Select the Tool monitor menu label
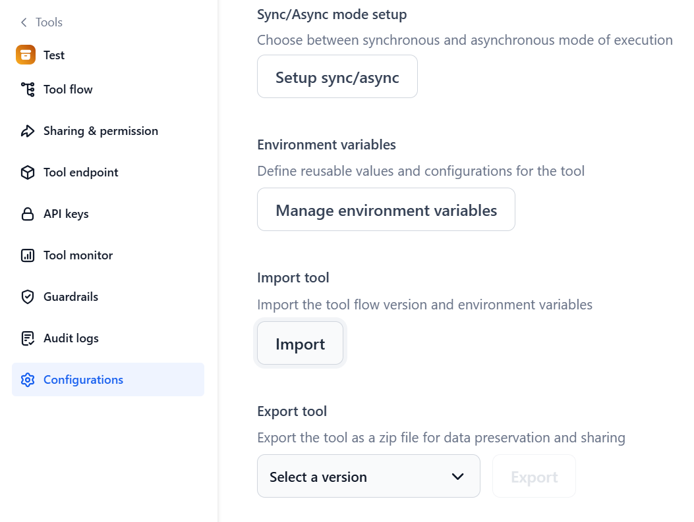 pyautogui.click(x=78, y=255)
